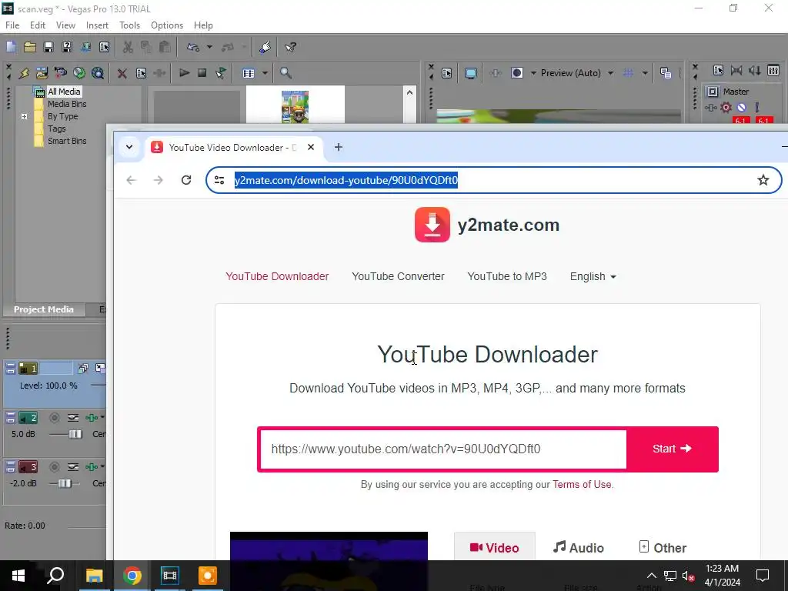Viewport: 788px width, 591px height.
Task: Open project Properties icon in main toolbar
Action: point(104,47)
